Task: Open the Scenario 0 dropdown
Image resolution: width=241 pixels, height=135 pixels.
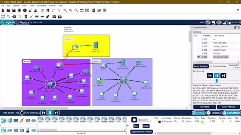Action: pyautogui.click(x=145, y=120)
